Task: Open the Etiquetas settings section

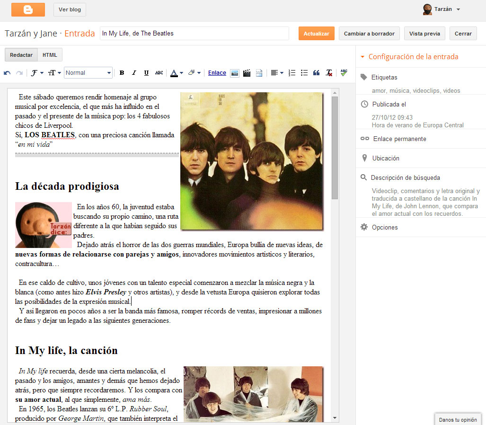Action: point(384,77)
